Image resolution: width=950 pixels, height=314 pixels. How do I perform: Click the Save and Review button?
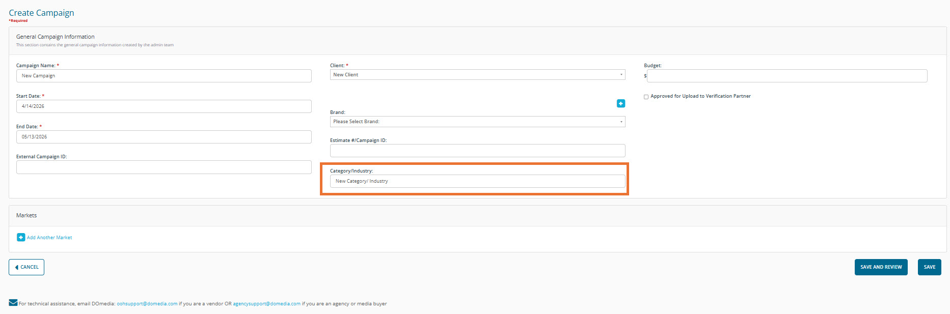pyautogui.click(x=881, y=267)
